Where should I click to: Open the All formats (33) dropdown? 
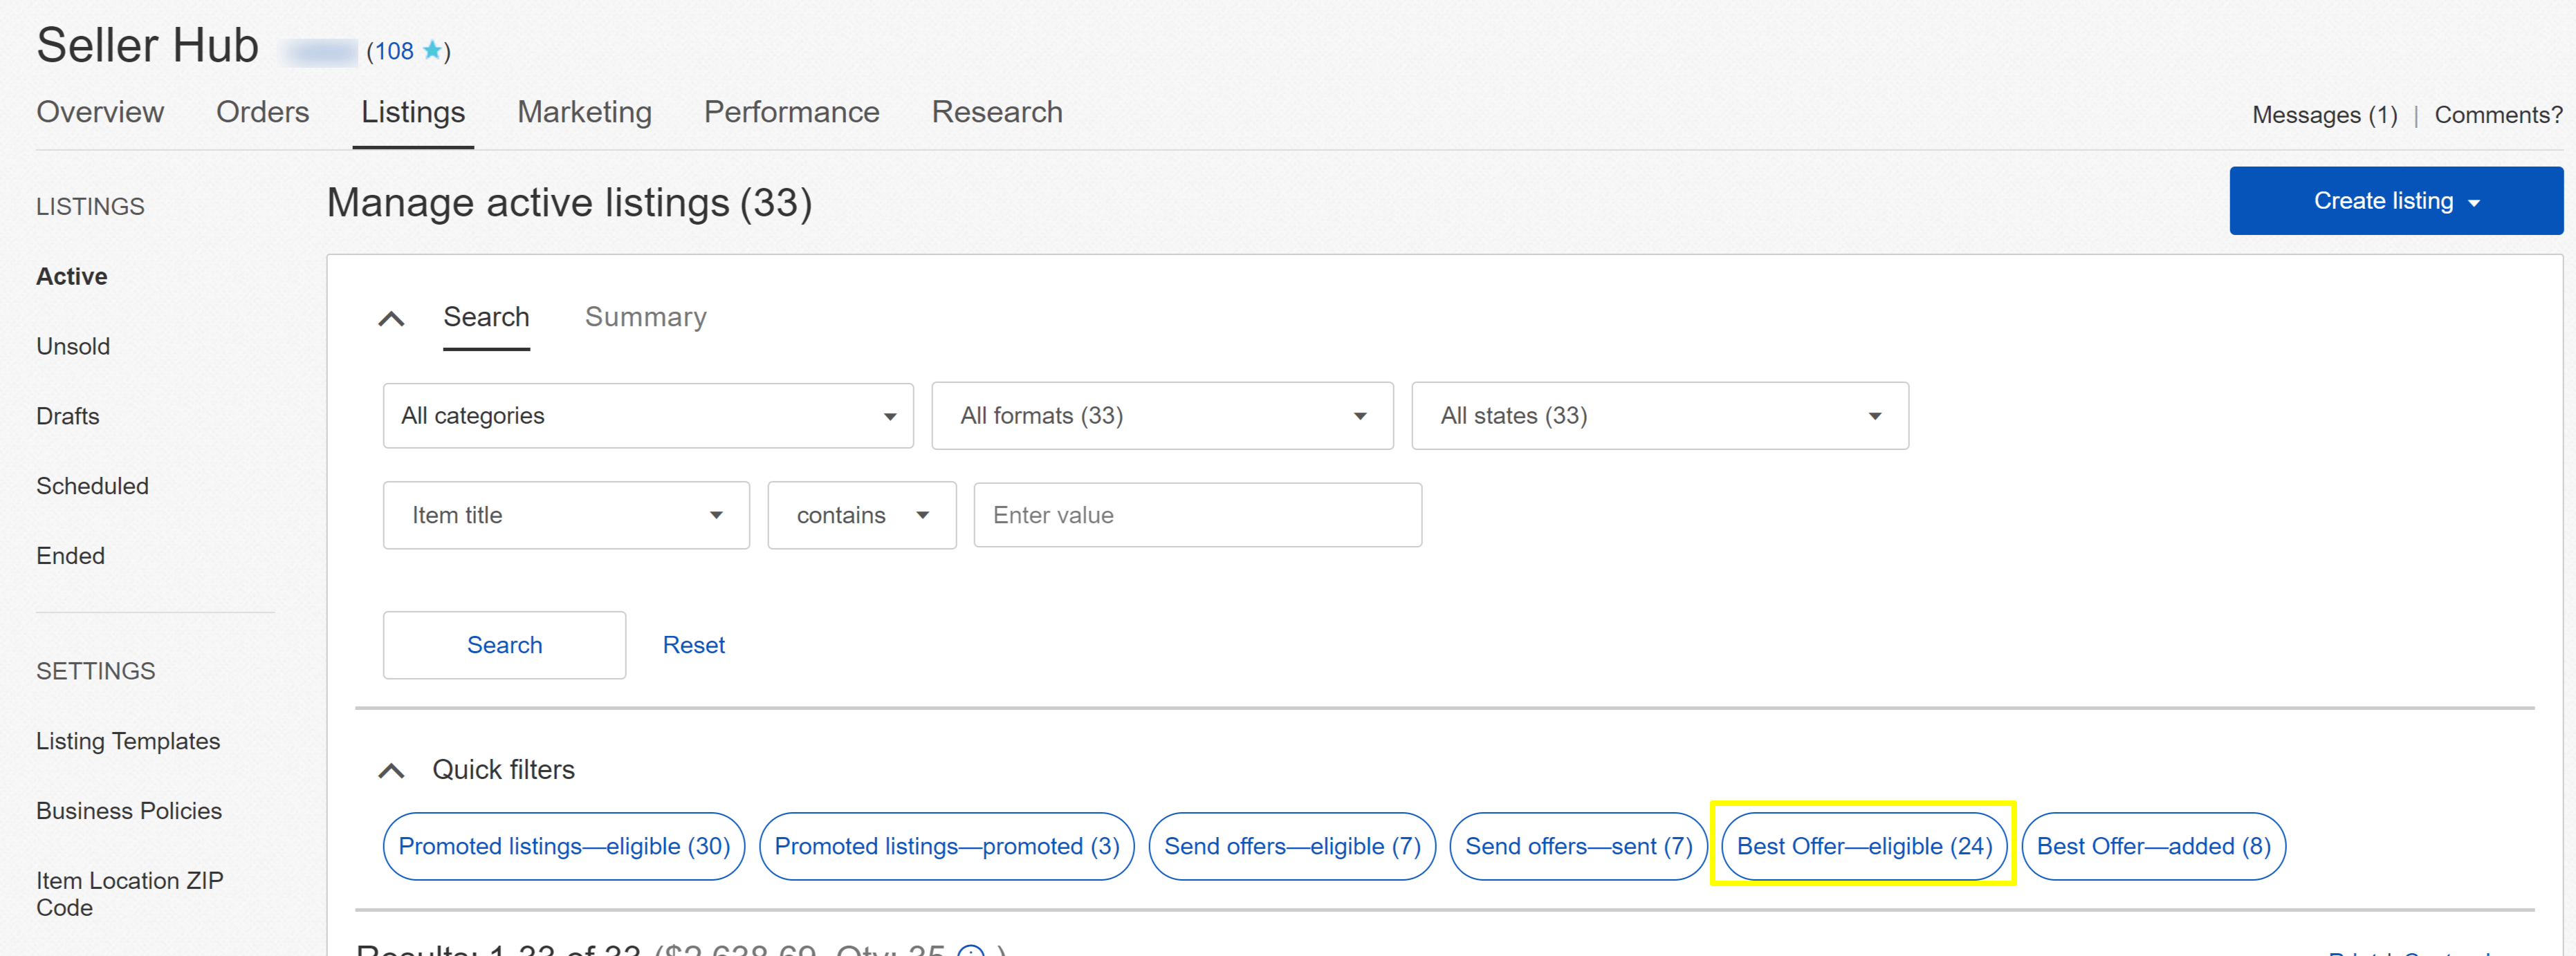tap(1162, 415)
